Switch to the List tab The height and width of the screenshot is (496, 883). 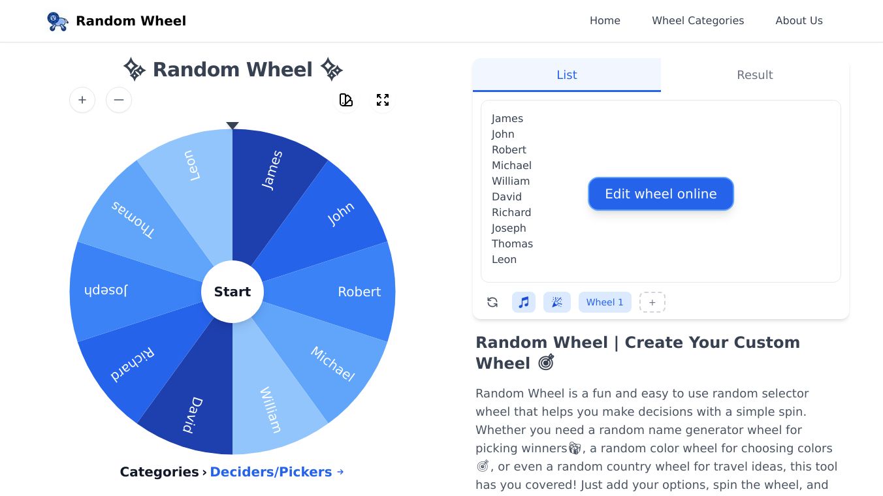click(x=566, y=75)
